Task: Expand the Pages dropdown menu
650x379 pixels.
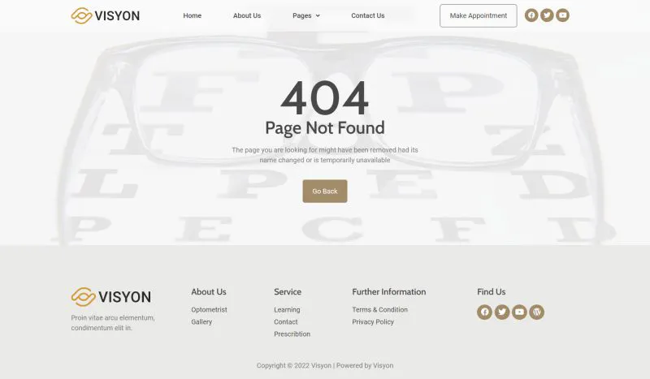Action: [306, 15]
